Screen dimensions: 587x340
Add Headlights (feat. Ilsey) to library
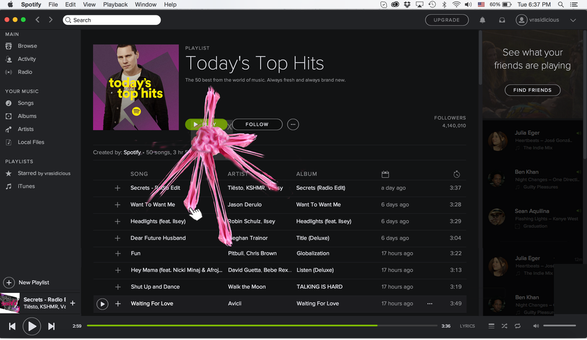(x=118, y=222)
